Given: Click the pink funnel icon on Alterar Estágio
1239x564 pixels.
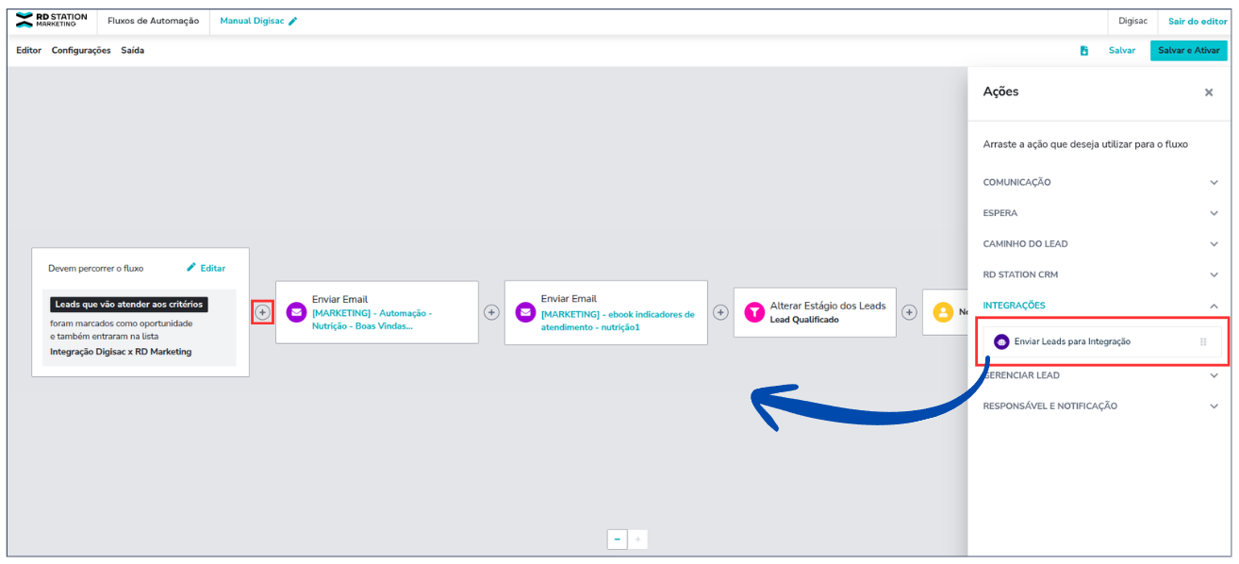Looking at the screenshot, I should point(754,312).
